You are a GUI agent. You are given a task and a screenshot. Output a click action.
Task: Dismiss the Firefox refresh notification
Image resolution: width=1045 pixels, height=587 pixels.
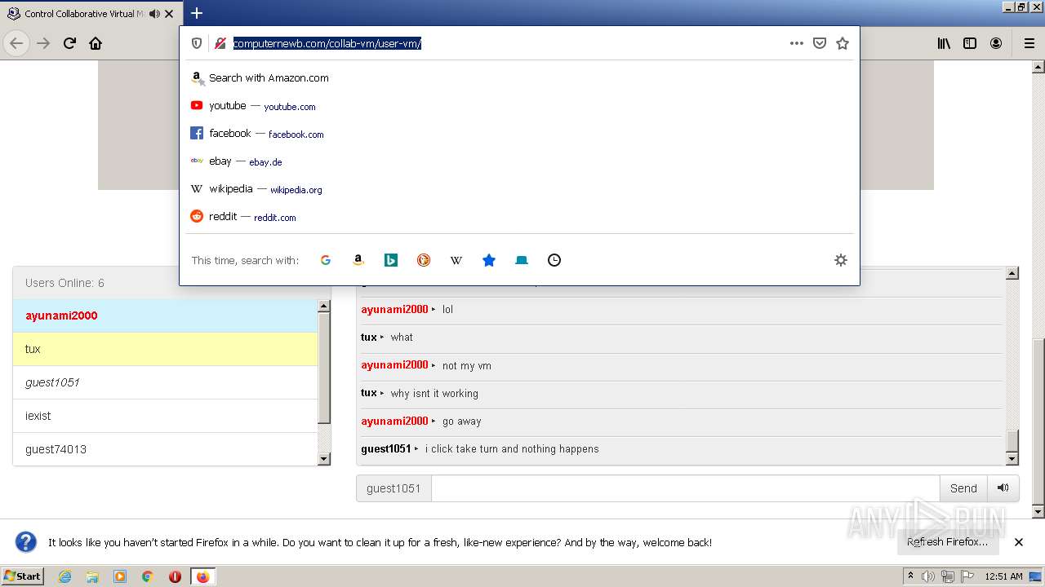pyautogui.click(x=1019, y=542)
